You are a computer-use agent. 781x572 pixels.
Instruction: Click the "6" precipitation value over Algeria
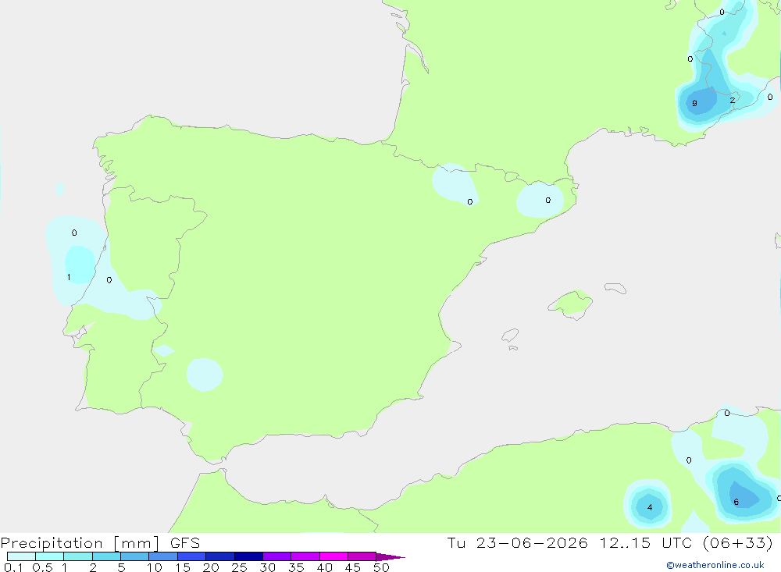(736, 502)
